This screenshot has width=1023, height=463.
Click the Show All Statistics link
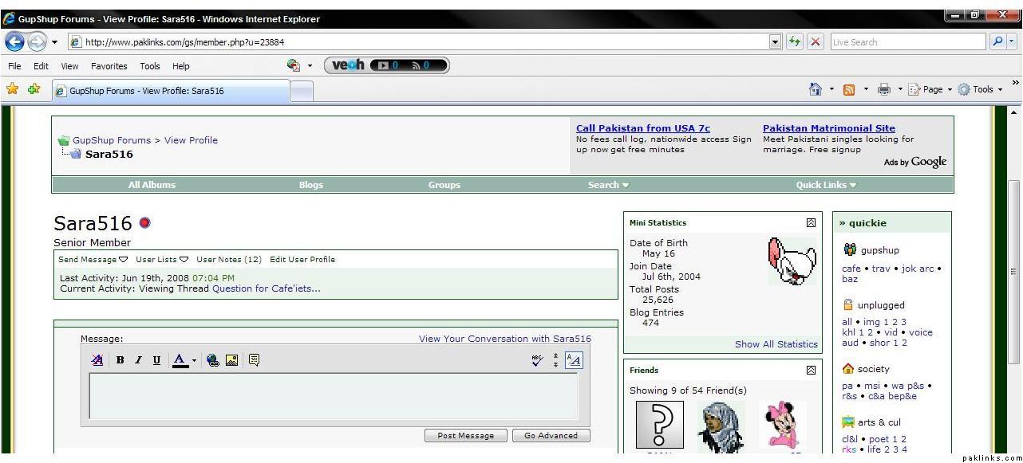(x=776, y=344)
